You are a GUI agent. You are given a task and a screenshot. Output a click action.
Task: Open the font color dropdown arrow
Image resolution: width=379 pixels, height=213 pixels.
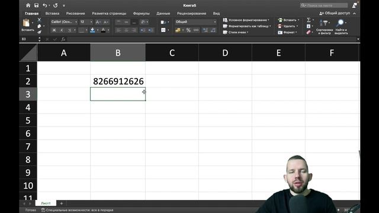108,30
